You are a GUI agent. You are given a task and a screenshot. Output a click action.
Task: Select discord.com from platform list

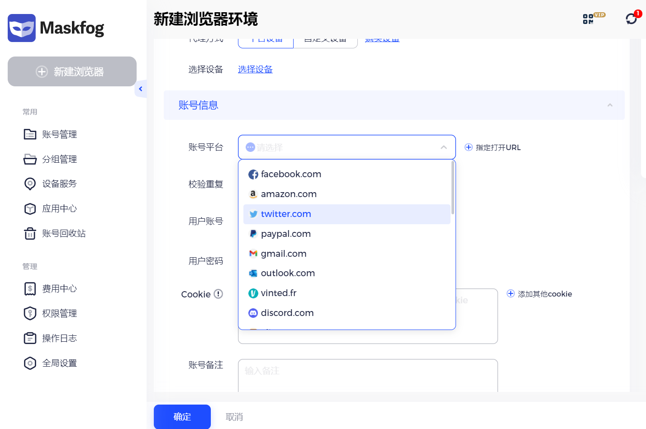pos(347,313)
